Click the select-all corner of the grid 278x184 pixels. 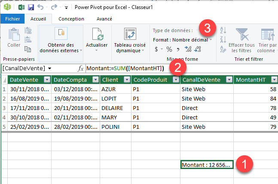[4, 80]
